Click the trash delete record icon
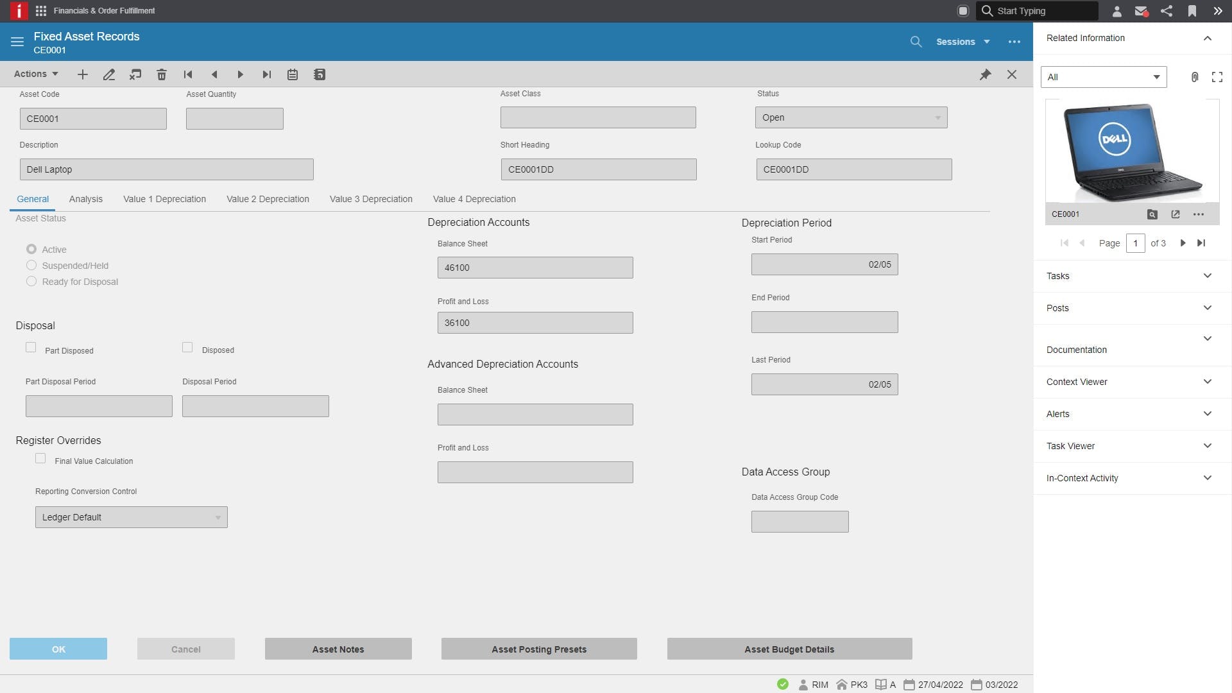This screenshot has height=693, width=1232. (x=162, y=74)
